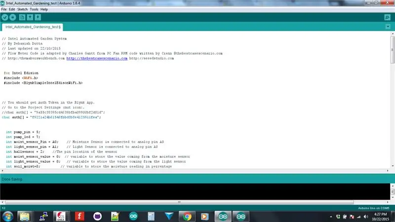Follow the thebestcasescenario.com hyperlink
This screenshot has width=395, height=222.
click(97, 58)
